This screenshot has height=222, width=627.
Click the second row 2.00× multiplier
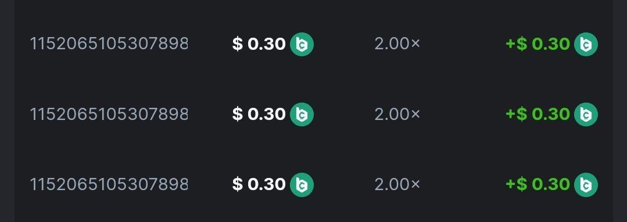[x=397, y=114]
